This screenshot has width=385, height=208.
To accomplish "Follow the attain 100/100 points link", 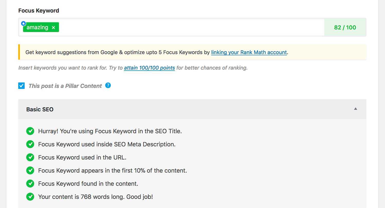I will click(x=149, y=68).
